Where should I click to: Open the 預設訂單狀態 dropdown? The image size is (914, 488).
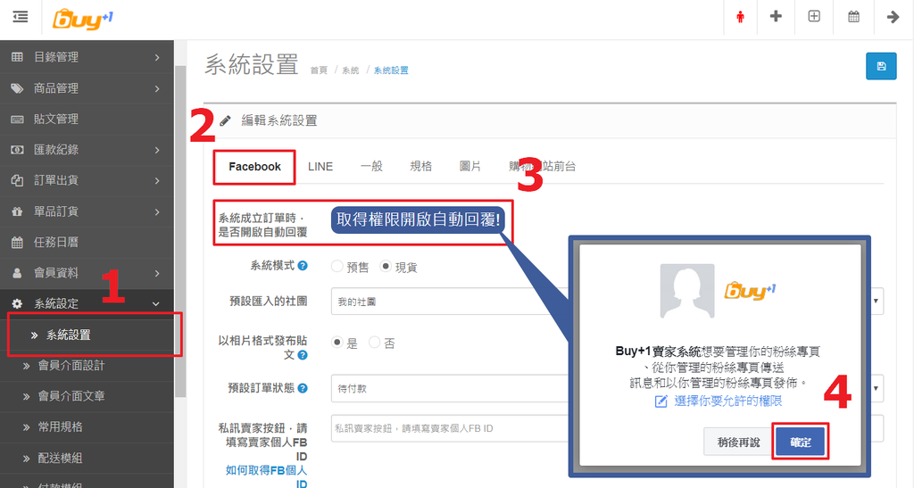[x=607, y=388]
